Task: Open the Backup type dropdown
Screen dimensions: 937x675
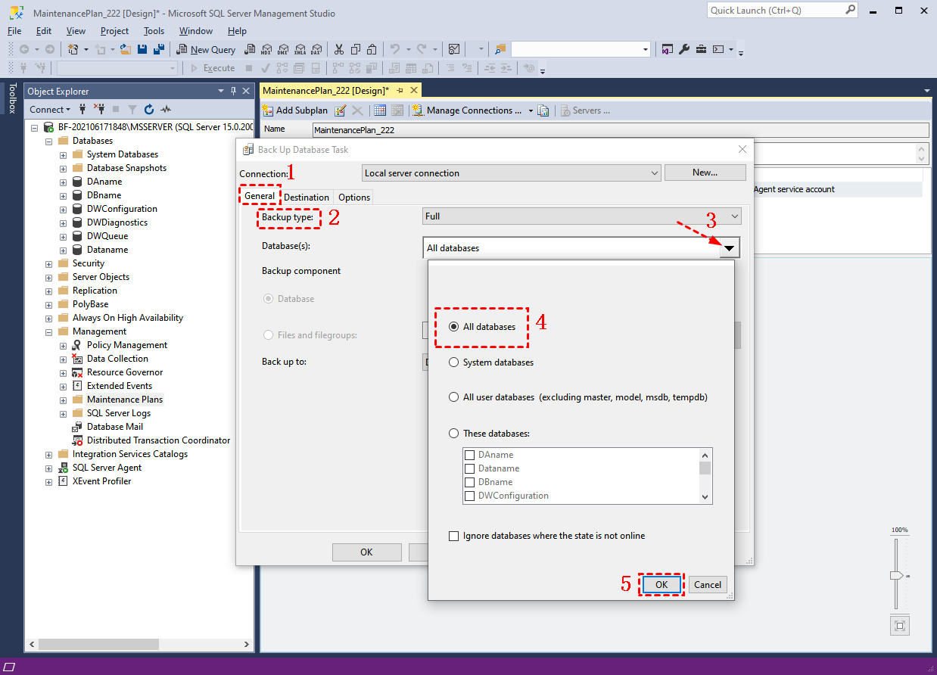Action: [x=733, y=216]
